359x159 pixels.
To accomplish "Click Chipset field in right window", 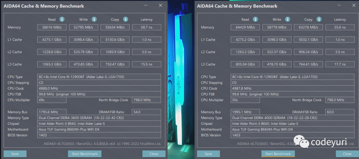I will tap(293, 123).
